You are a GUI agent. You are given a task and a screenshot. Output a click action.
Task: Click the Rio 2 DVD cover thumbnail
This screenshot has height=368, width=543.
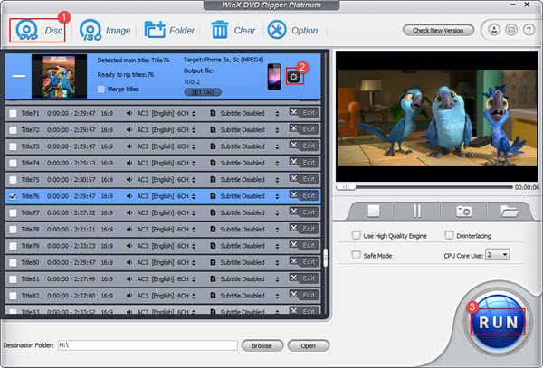59,76
